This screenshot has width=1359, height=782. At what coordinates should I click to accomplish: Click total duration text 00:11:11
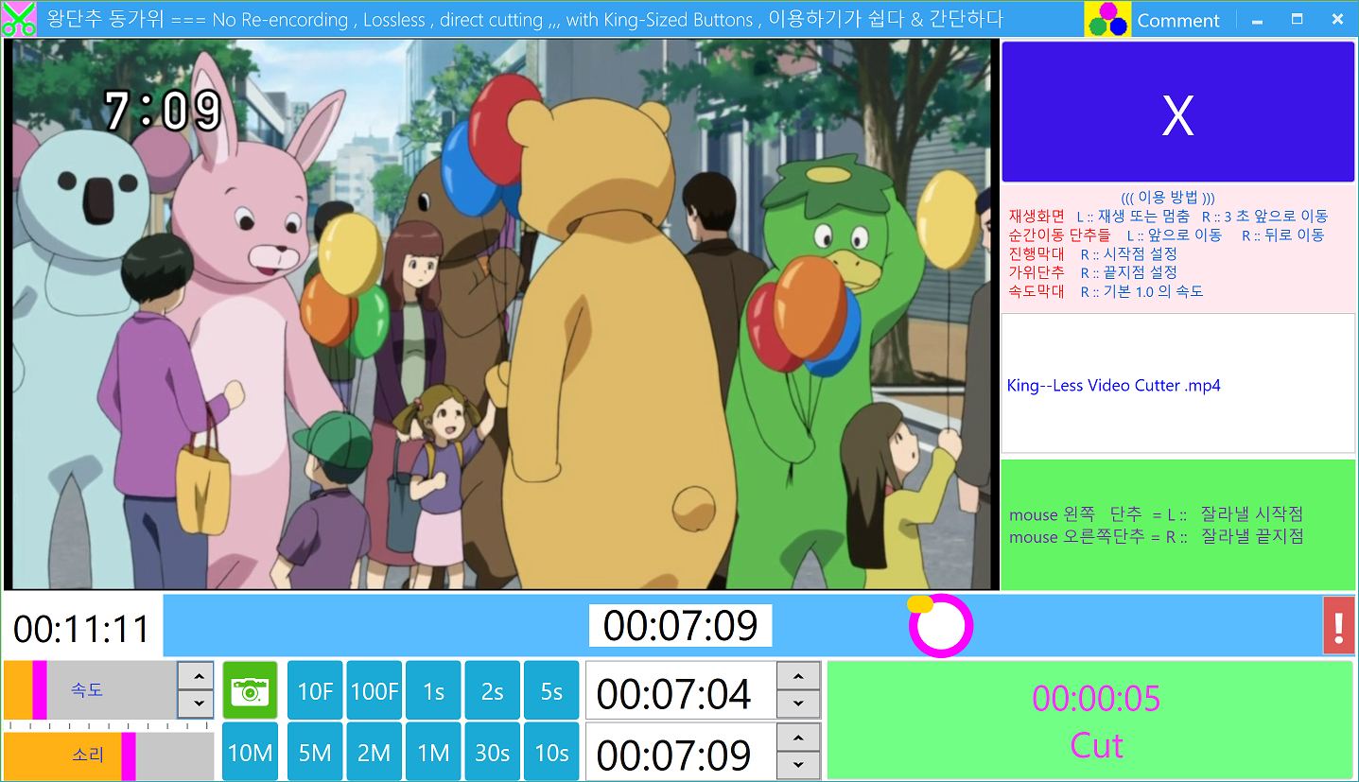point(81,629)
